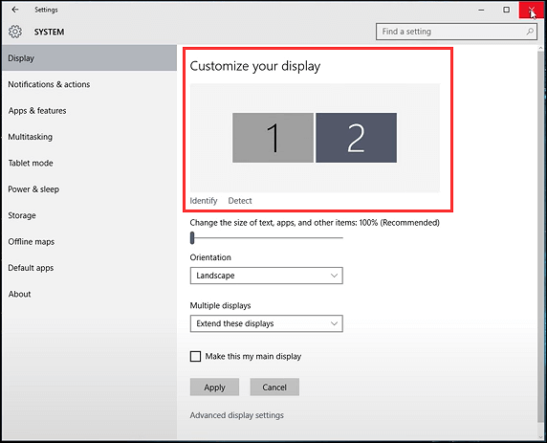Minimize the Settings window
547x443 pixels.
(x=481, y=10)
